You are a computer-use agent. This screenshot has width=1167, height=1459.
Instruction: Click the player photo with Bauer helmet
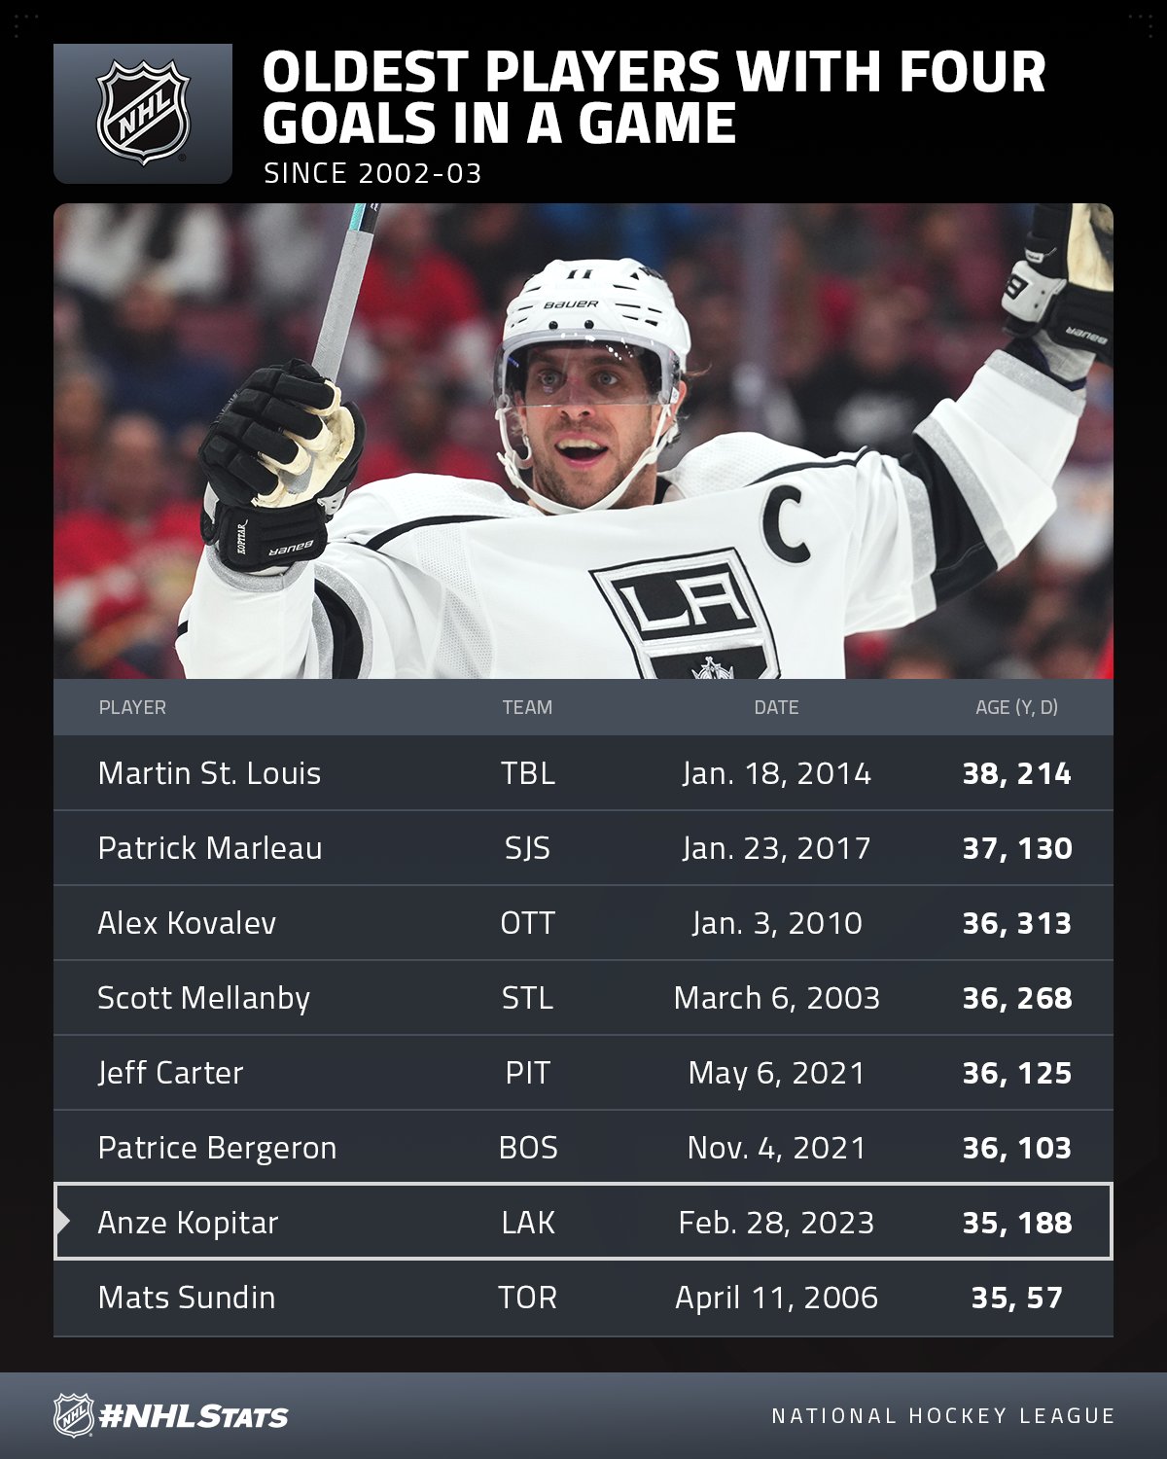pos(583,441)
